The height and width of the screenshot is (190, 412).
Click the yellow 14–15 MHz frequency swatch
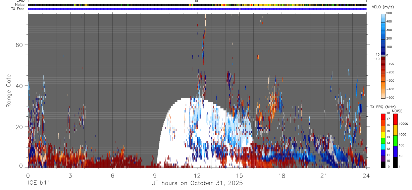click(x=383, y=135)
